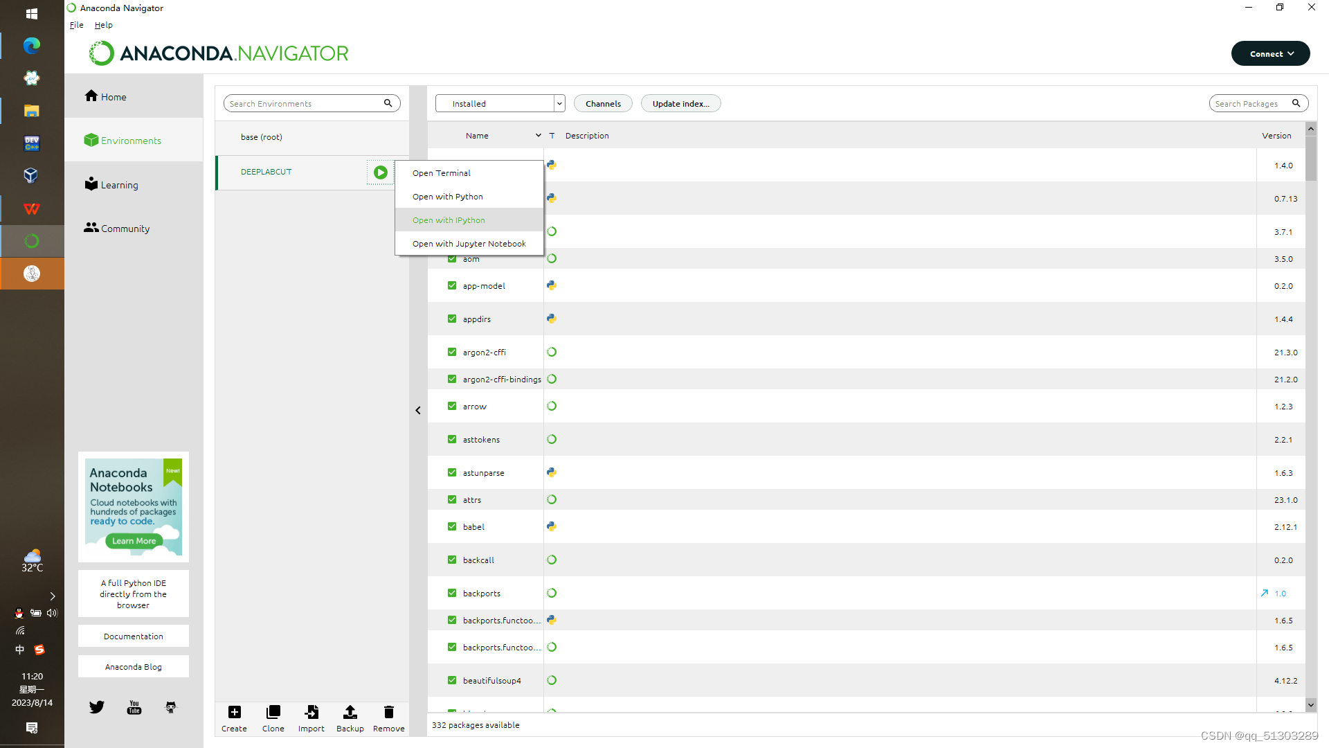Open the WPS Office taskbar icon
The width and height of the screenshot is (1329, 748).
[32, 208]
